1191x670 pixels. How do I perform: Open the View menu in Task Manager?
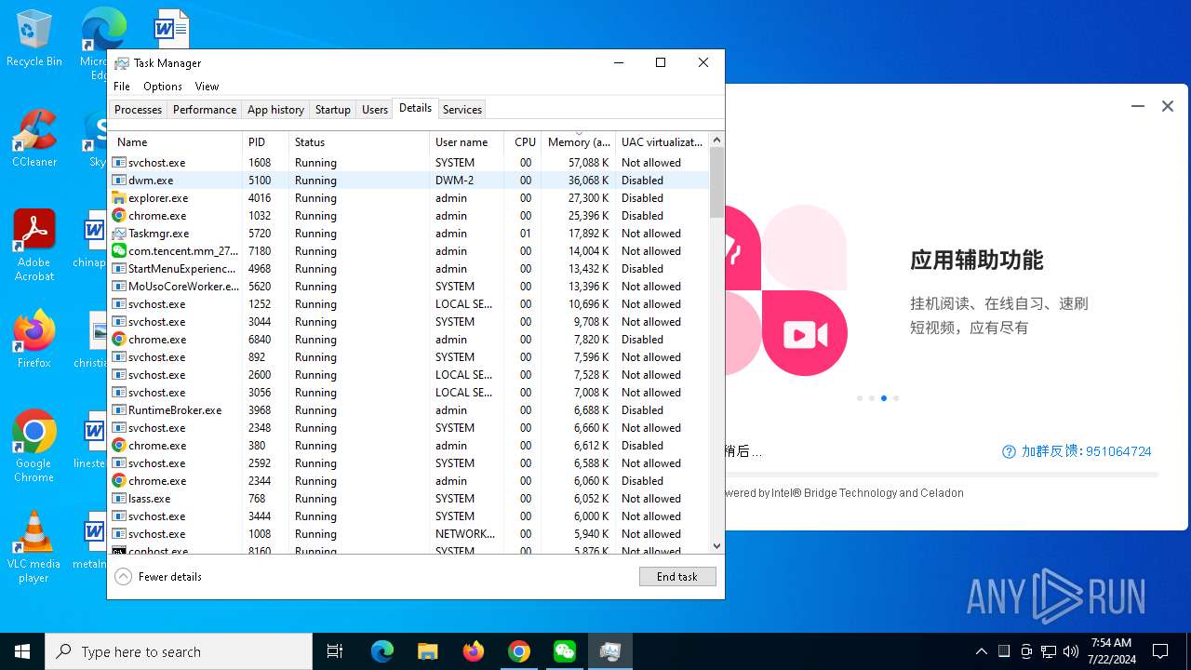click(207, 87)
